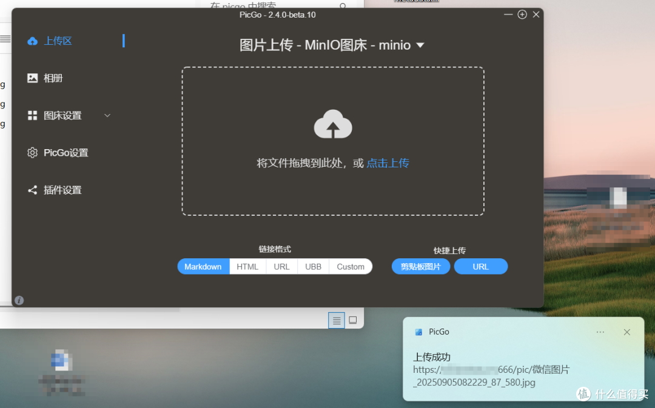The height and width of the screenshot is (408, 655).
Task: Select URL link format
Action: 281,266
